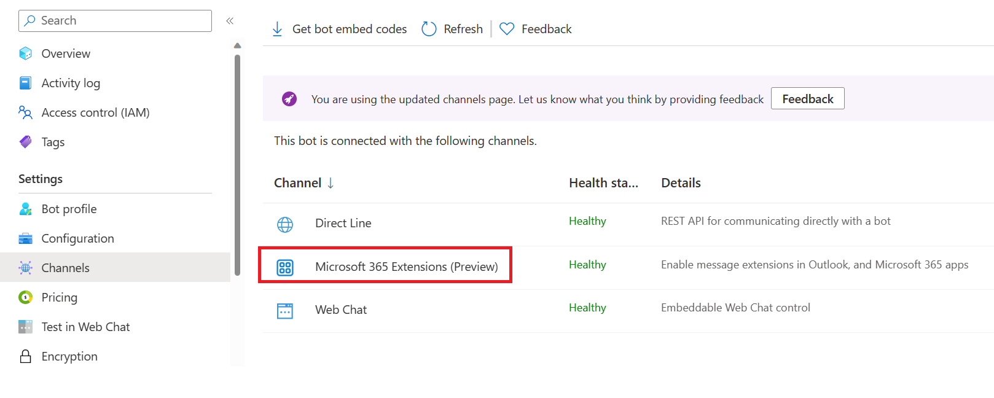Click the search magnifier icon
This screenshot has width=994, height=398.
pyautogui.click(x=30, y=20)
